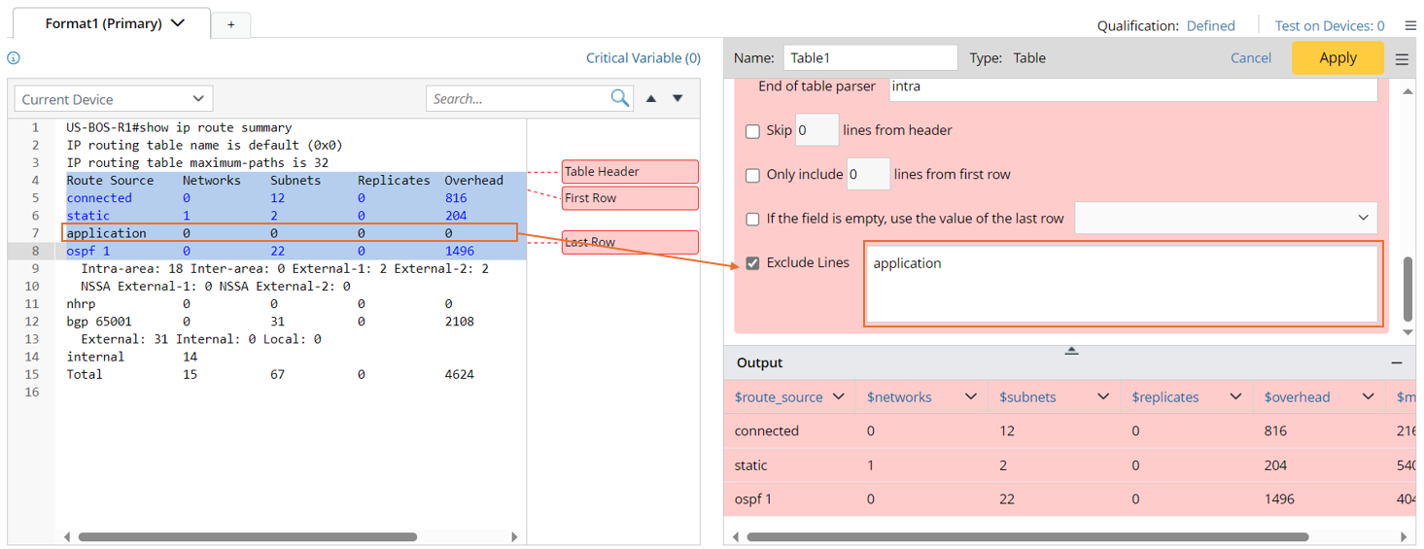The height and width of the screenshot is (549, 1424).
Task: Open the Current Device dropdown
Action: (x=113, y=99)
